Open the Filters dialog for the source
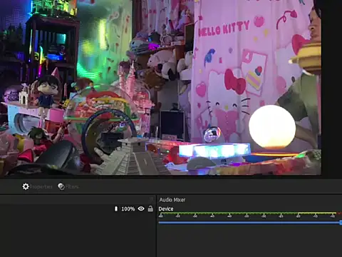 tap(68, 186)
